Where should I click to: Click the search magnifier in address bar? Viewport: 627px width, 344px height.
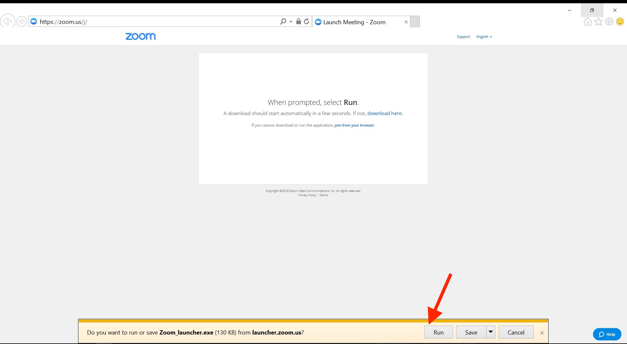point(283,22)
